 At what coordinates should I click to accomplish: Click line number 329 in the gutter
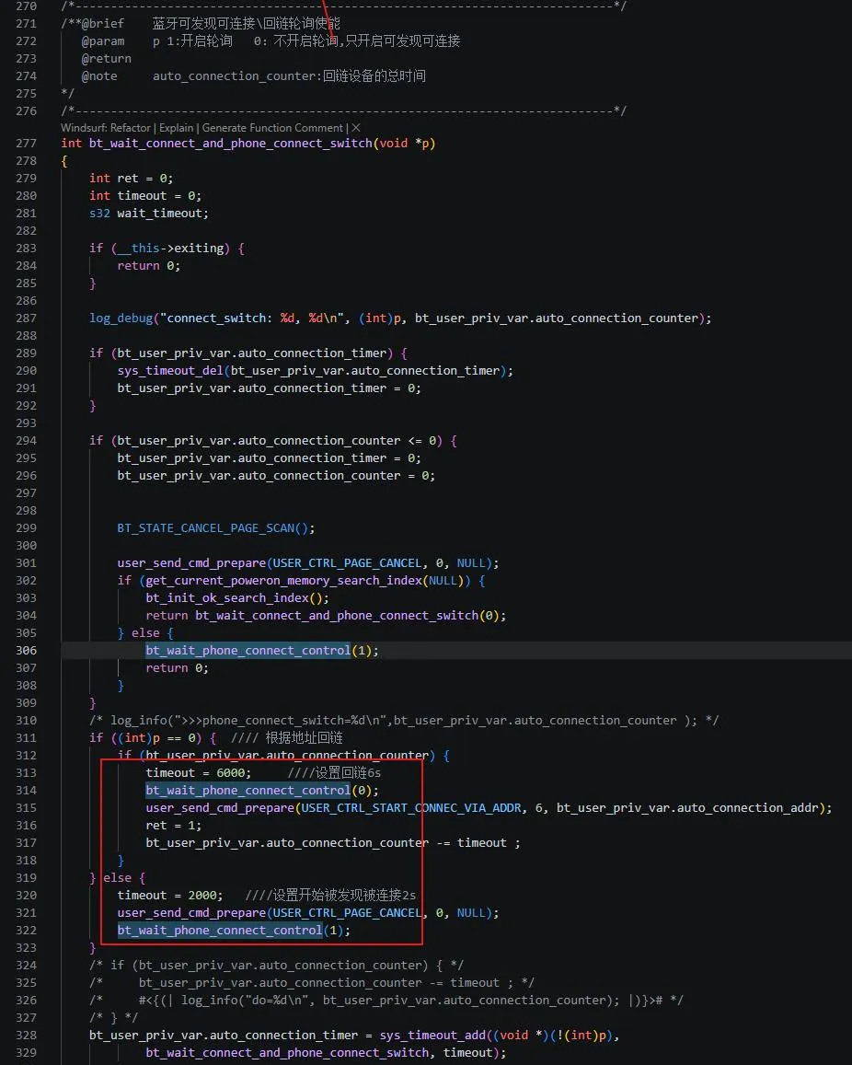[x=27, y=1053]
